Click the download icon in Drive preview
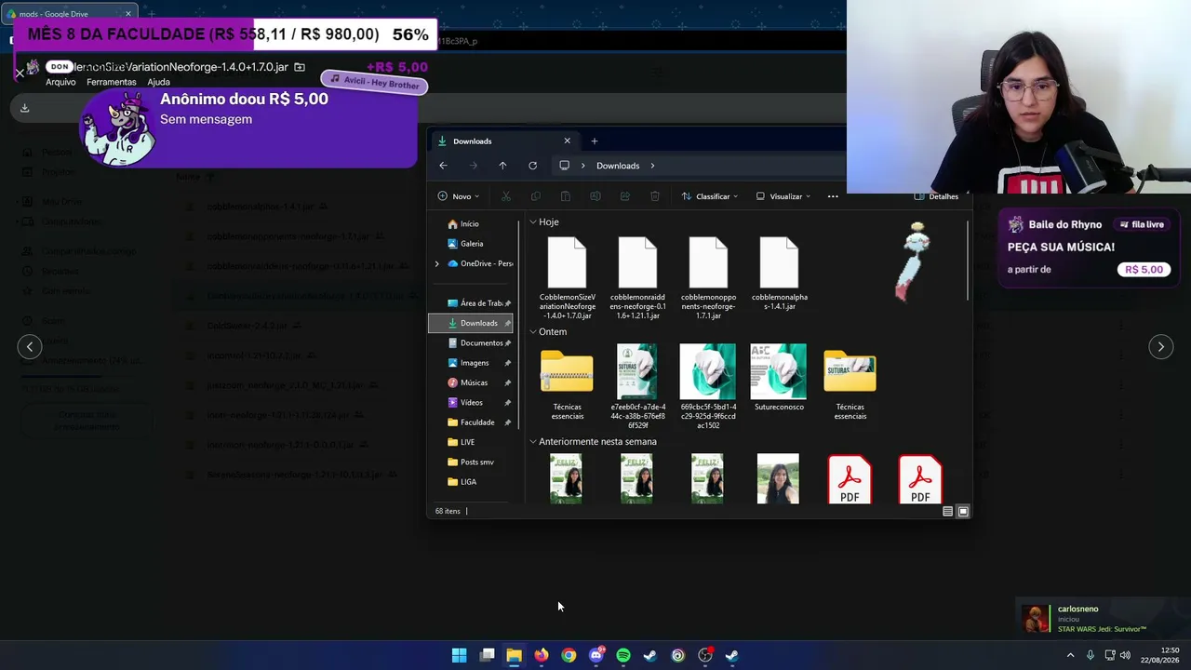The image size is (1191, 670). (25, 108)
